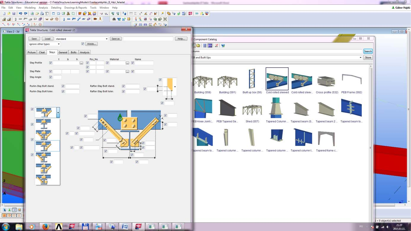411x231 pixels.
Task: Select the create steel beam tool icon
Action: tap(68, 19)
